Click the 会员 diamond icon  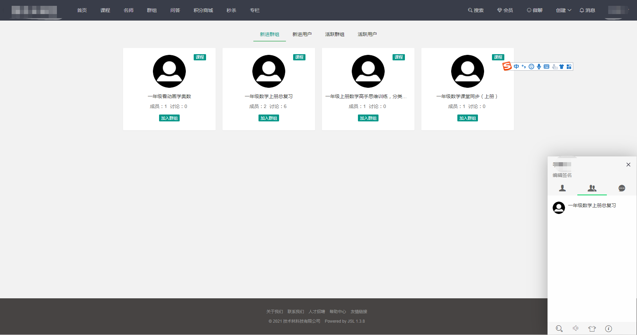point(500,10)
